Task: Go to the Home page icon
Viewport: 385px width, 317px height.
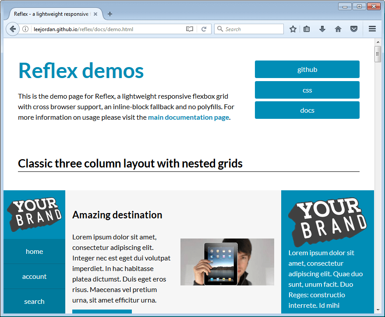Action: click(338, 29)
